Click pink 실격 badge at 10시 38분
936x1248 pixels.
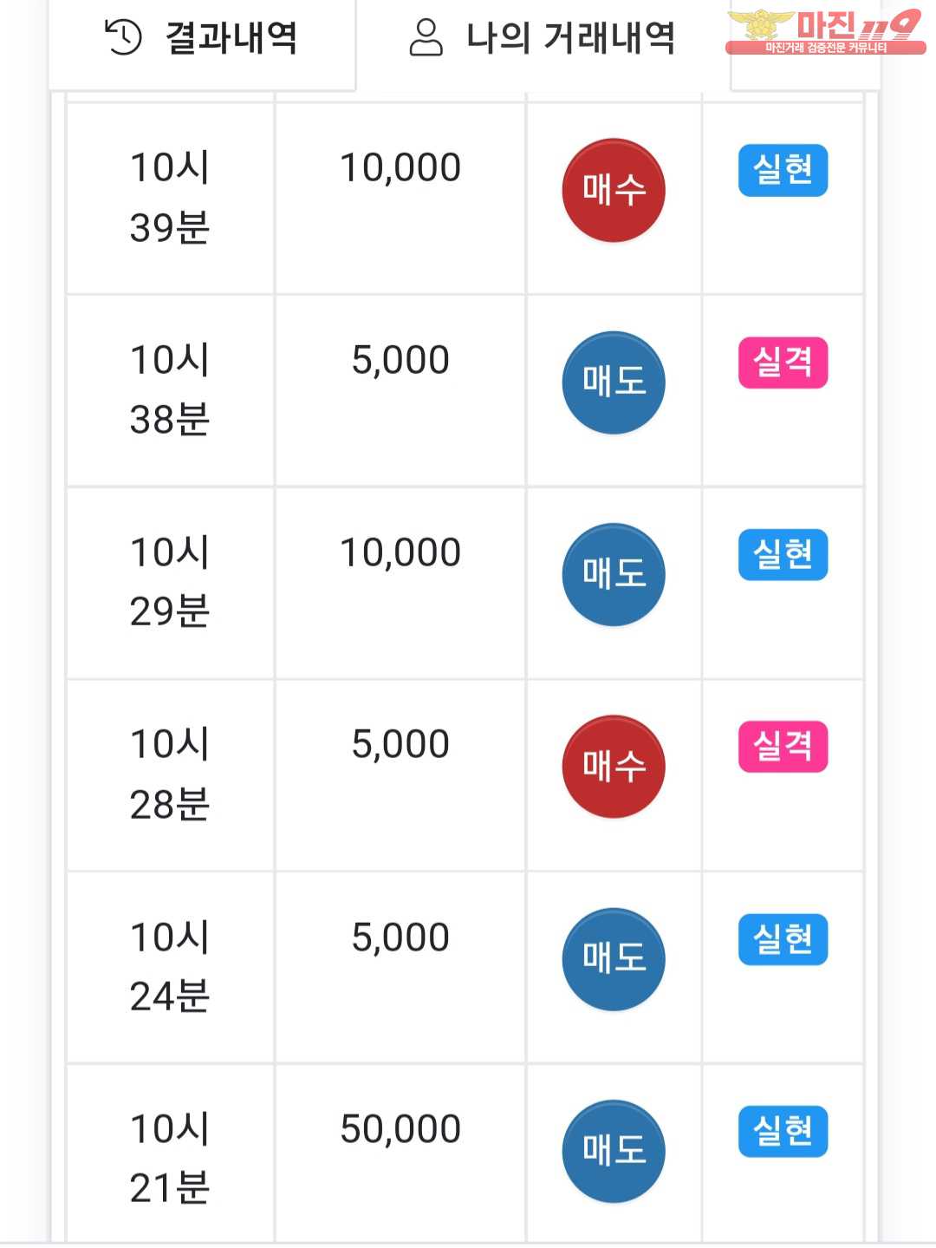click(x=783, y=363)
